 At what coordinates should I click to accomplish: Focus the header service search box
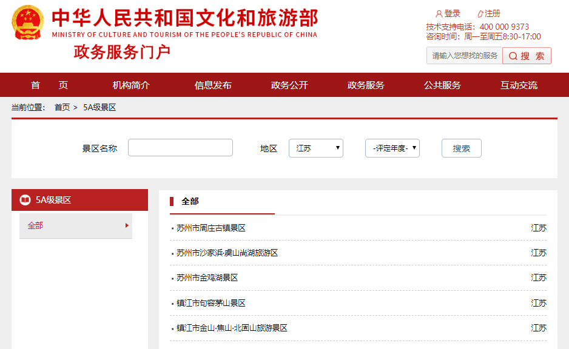tap(465, 56)
